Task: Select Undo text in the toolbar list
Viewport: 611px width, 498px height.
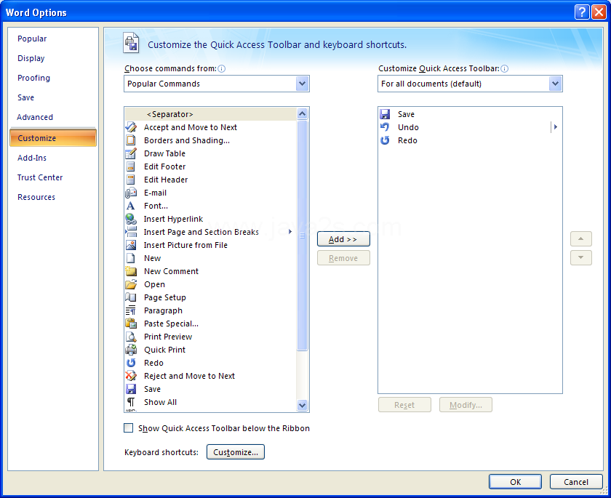Action: click(x=408, y=127)
